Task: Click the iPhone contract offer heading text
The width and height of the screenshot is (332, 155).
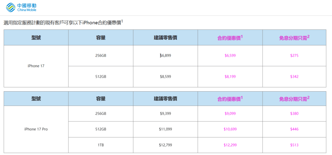Action: point(63,23)
